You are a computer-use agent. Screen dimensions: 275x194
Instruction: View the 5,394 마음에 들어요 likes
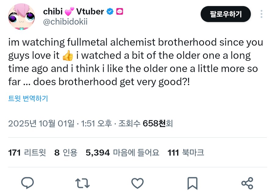click(122, 152)
